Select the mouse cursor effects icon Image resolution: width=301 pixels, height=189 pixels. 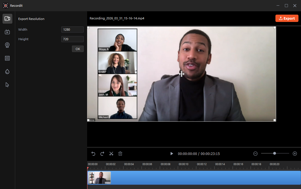pyautogui.click(x=7, y=85)
